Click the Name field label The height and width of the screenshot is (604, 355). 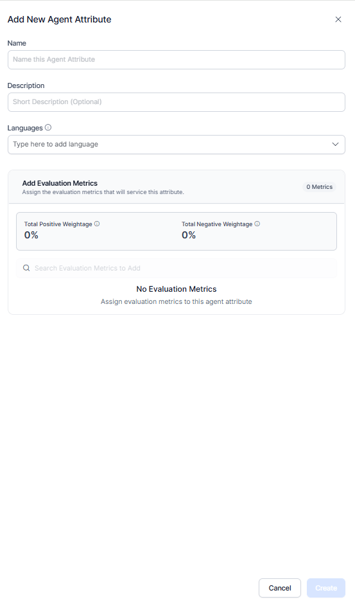coord(17,43)
